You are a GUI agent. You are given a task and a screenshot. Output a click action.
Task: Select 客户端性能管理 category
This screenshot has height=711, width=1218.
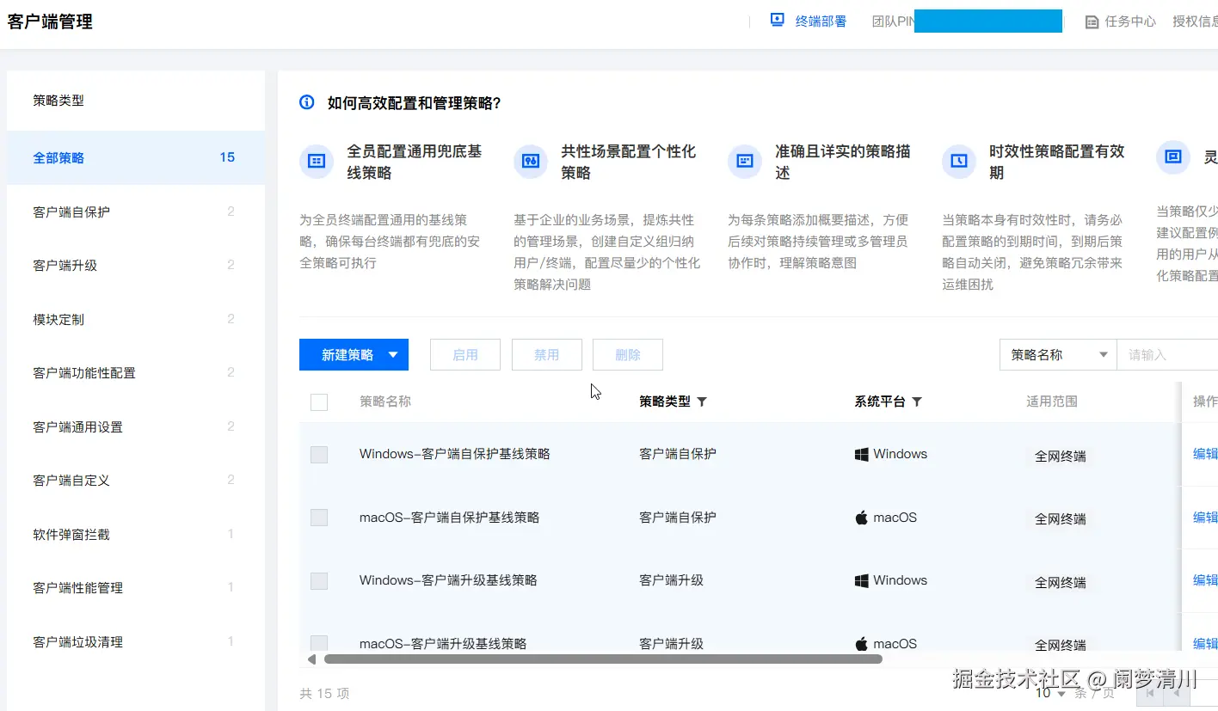(136, 588)
